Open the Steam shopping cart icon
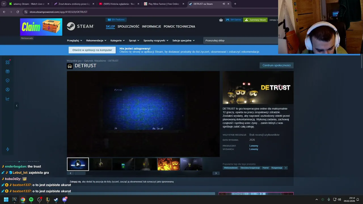Viewport: 363px width, 204px height. 221,20
